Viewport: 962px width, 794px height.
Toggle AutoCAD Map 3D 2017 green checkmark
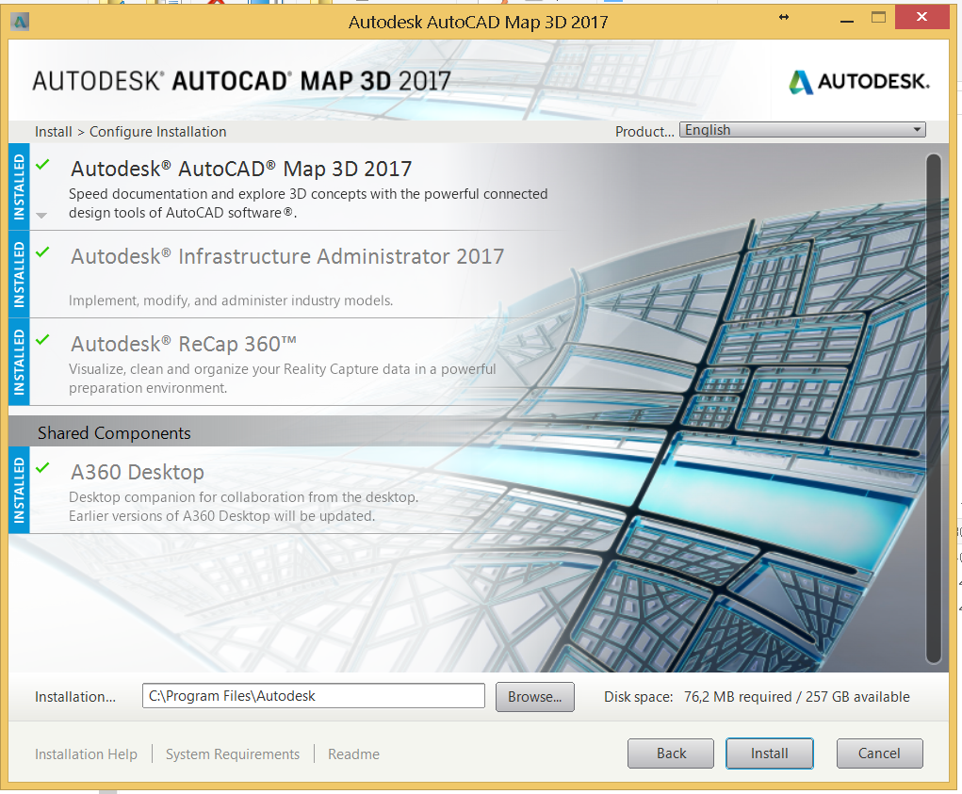point(42,164)
